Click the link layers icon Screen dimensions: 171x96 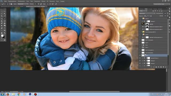(x=151, y=67)
